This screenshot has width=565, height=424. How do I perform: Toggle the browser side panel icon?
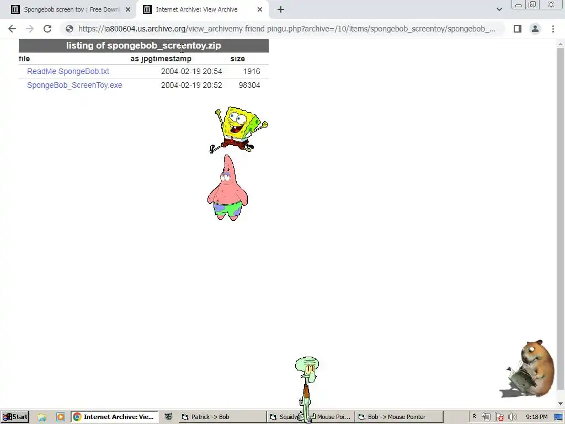pos(518,29)
